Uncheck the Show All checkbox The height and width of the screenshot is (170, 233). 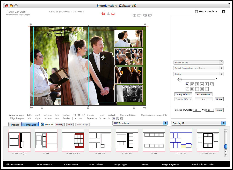pyautogui.click(x=42, y=124)
